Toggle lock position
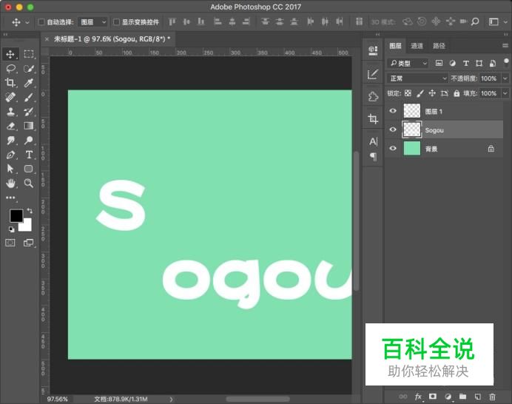 [432, 93]
